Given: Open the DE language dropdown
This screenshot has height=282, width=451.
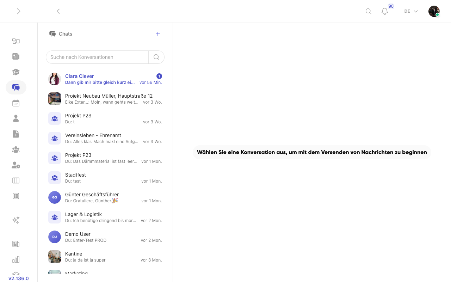Looking at the screenshot, I should click(x=410, y=11).
